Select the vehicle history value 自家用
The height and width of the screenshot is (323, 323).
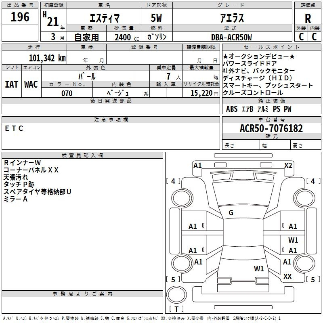click(86, 37)
